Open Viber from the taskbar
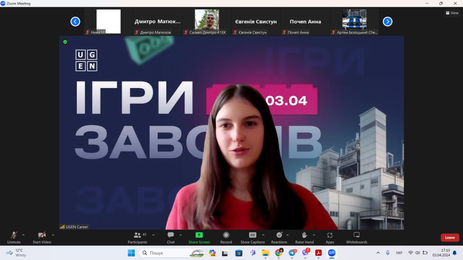463x260 pixels. pos(306,253)
